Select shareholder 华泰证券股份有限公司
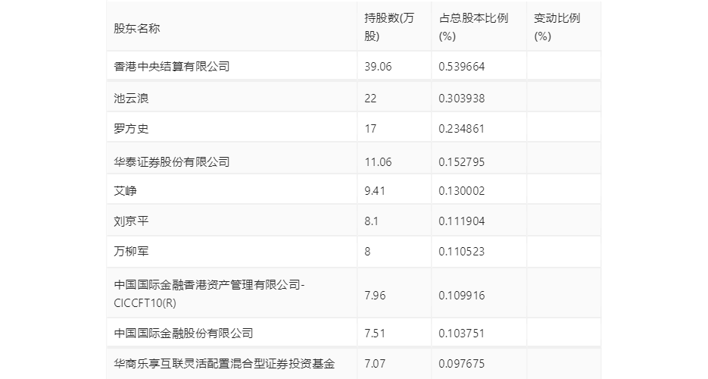This screenshot has height=379, width=708. (x=172, y=161)
